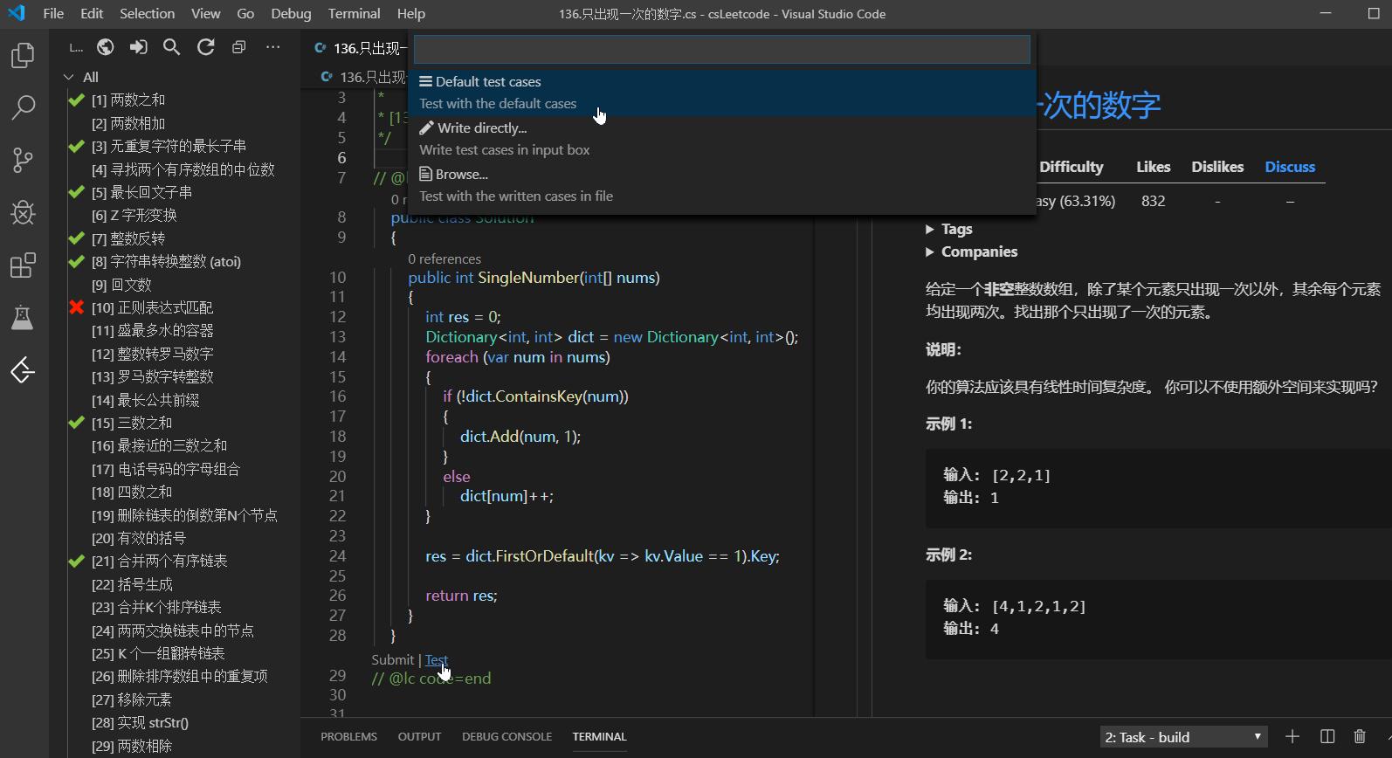Click the LeetCode sign in icon

(139, 47)
